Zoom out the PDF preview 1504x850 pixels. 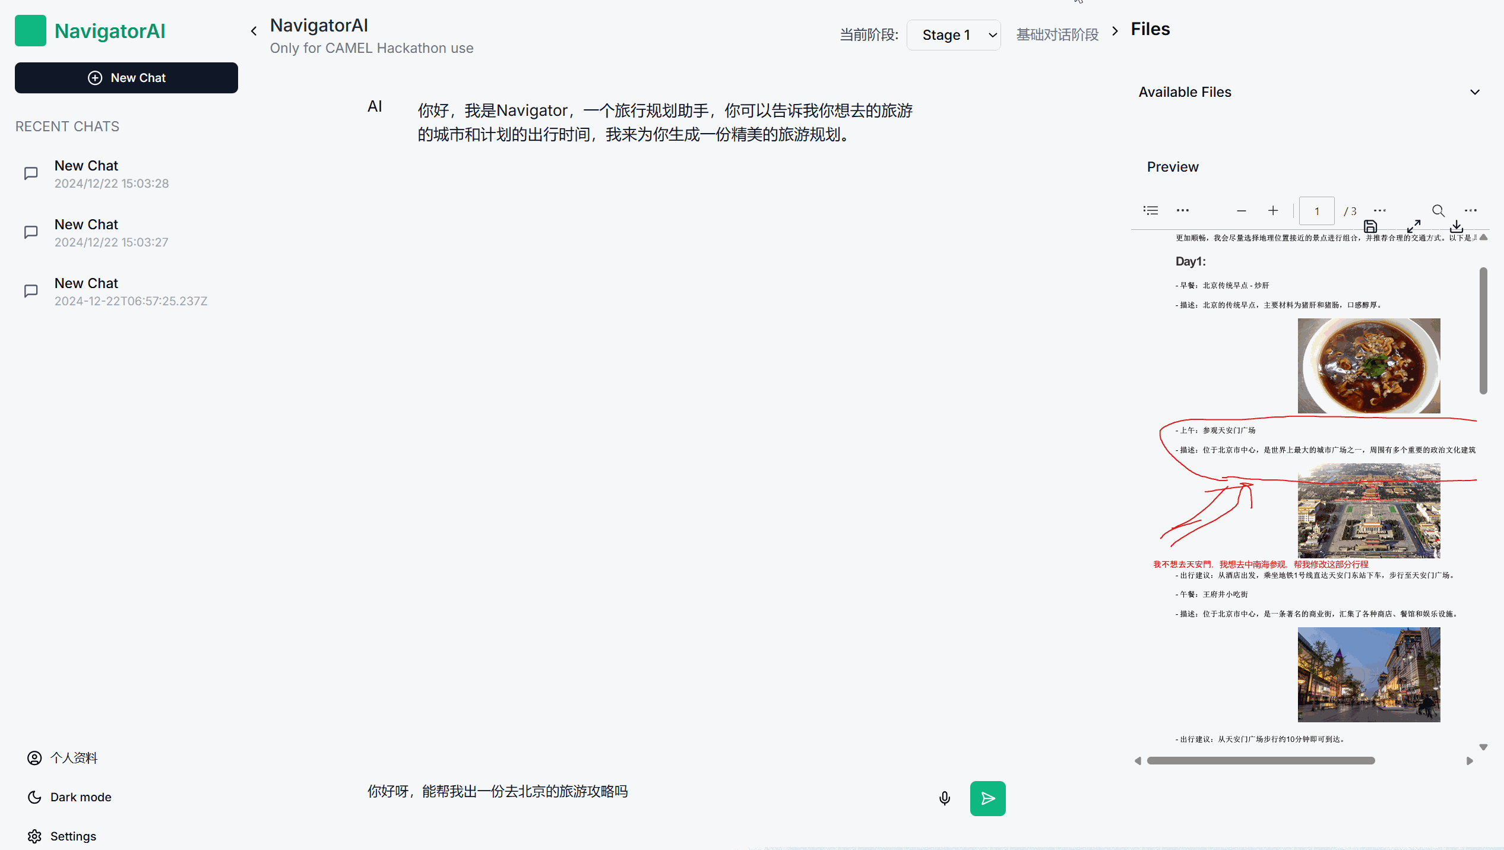[x=1241, y=211]
